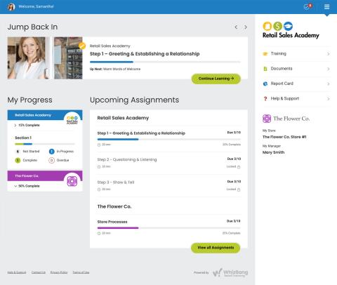
Task: Open the Help & Support footer link
Action: [x=17, y=272]
